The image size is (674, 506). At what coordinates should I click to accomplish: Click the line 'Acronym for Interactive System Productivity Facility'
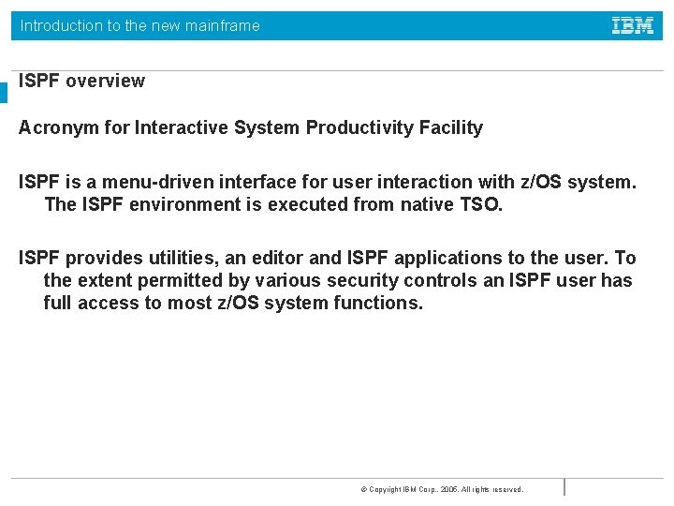tap(251, 127)
